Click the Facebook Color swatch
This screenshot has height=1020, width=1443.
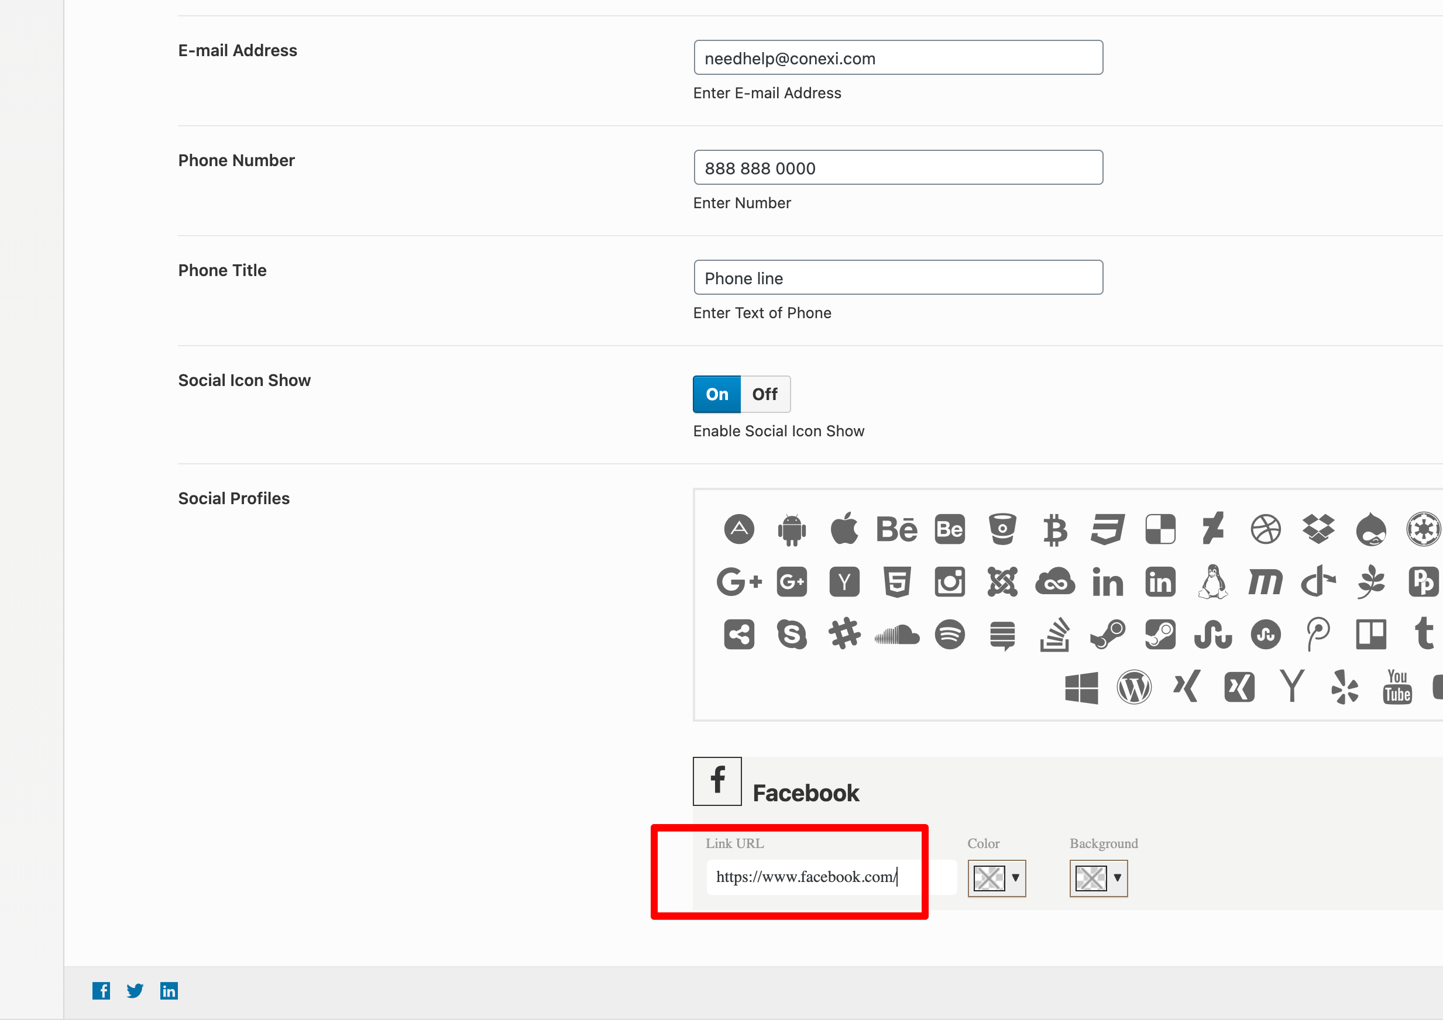988,878
